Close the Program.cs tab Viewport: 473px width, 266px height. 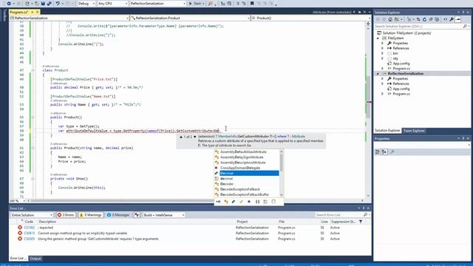click(38, 12)
